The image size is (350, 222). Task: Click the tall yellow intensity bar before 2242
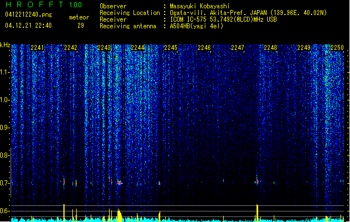coord(64,213)
